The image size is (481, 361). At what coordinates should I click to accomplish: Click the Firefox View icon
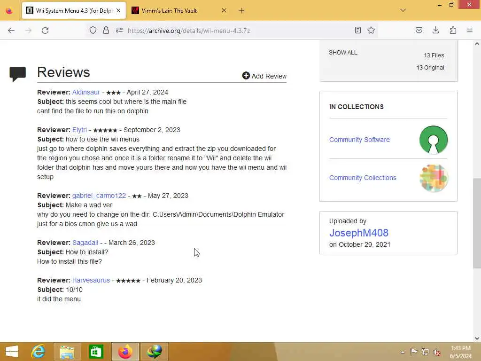(x=9, y=11)
